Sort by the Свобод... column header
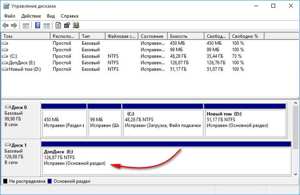Image resolution: width=300 pixels, height=195 pixels. [217, 36]
